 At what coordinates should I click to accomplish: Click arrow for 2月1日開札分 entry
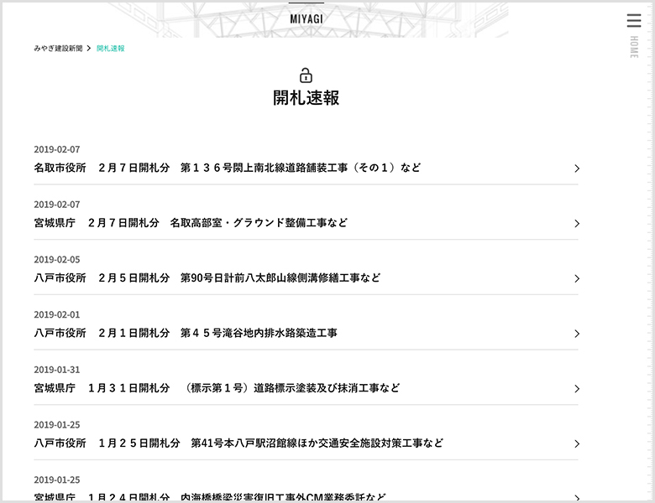coord(576,334)
